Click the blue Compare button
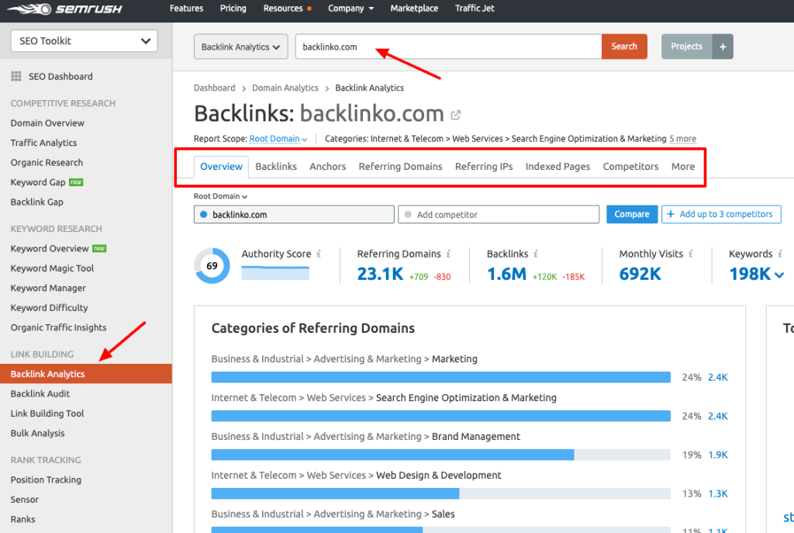This screenshot has width=794, height=533. pos(632,214)
